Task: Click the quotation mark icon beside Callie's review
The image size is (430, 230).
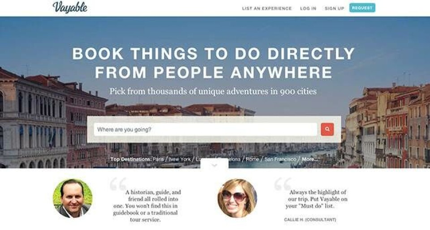Action: click(x=283, y=184)
